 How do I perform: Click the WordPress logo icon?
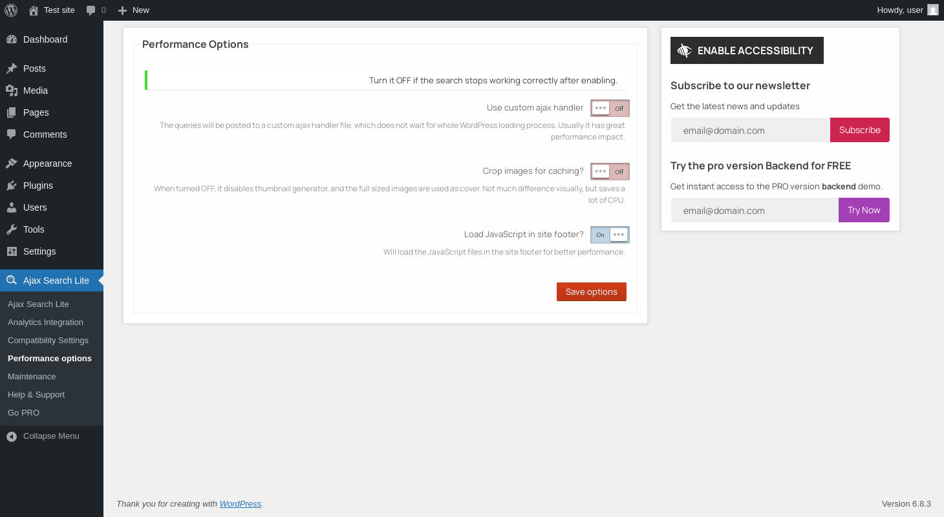pos(11,10)
